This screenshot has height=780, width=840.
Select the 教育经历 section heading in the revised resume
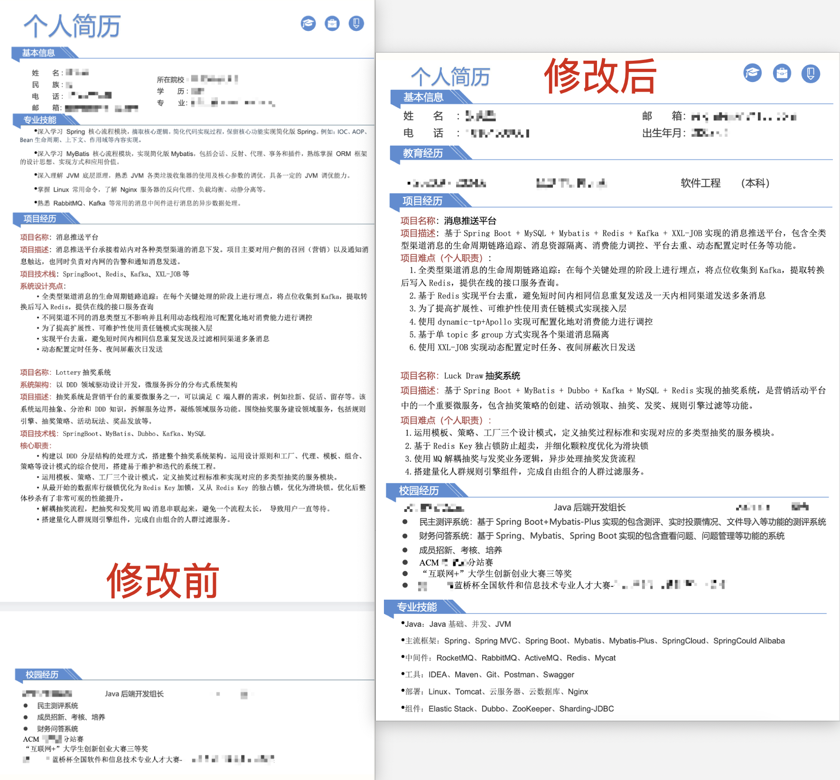423,153
